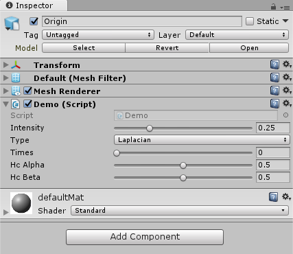Click the Mesh Filter grid icon
293x254 pixels.
(16, 78)
